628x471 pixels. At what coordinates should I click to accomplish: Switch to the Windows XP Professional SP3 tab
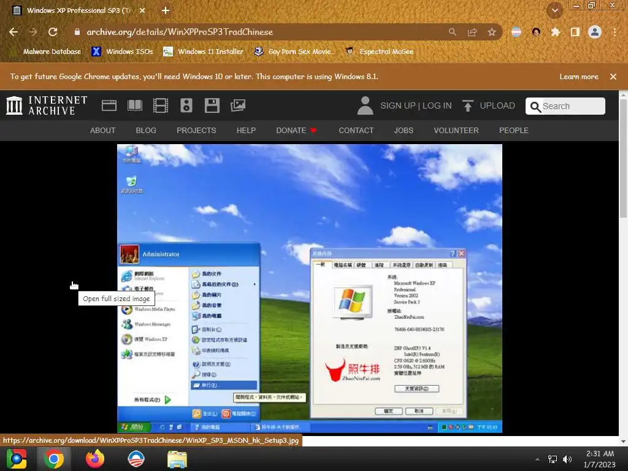click(x=78, y=10)
